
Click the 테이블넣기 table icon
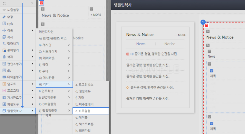(x=4, y=77)
